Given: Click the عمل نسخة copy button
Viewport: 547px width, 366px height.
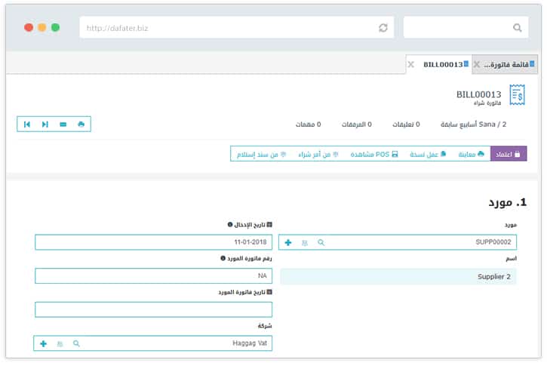Looking at the screenshot, I should coord(429,154).
